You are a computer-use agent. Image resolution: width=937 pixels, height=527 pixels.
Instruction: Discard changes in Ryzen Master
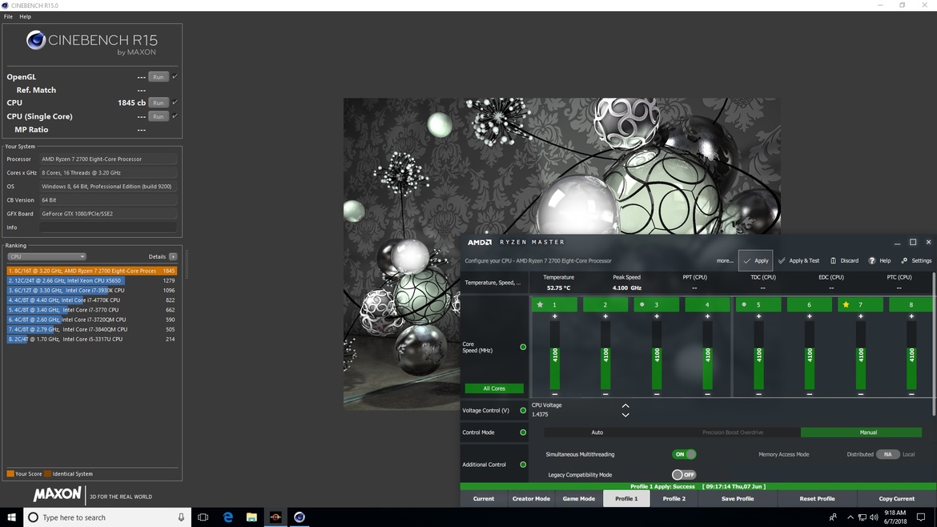point(844,260)
